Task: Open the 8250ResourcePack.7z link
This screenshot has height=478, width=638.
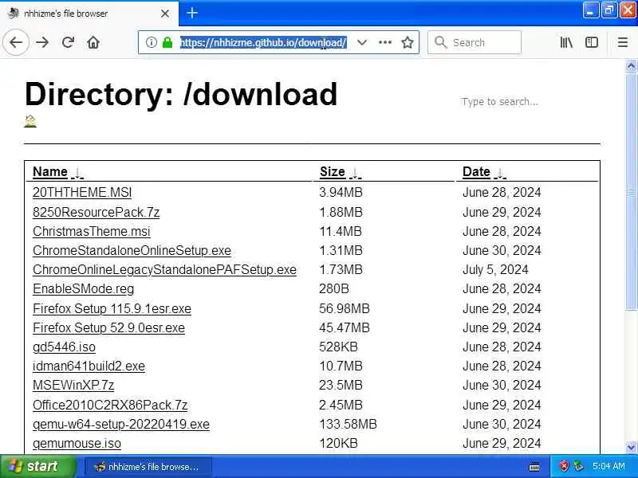Action: click(x=96, y=212)
